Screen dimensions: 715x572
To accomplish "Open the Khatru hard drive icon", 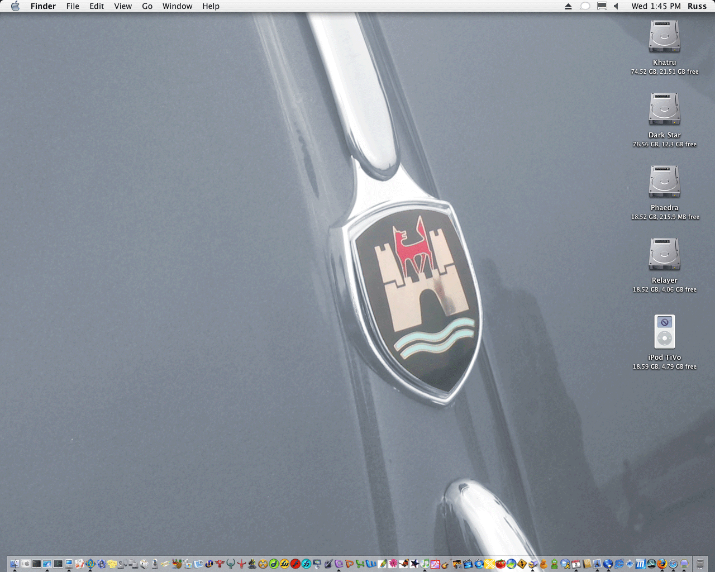I will click(x=664, y=36).
